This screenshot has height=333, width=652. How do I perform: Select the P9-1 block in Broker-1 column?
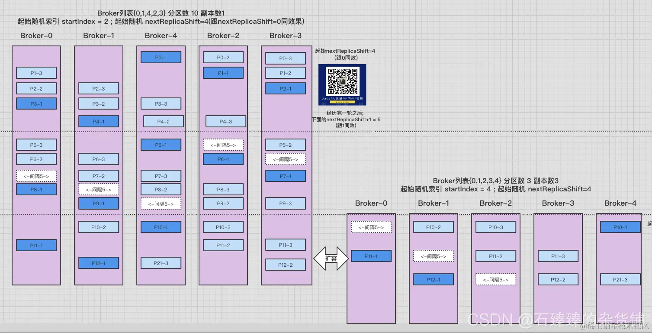[x=98, y=203]
